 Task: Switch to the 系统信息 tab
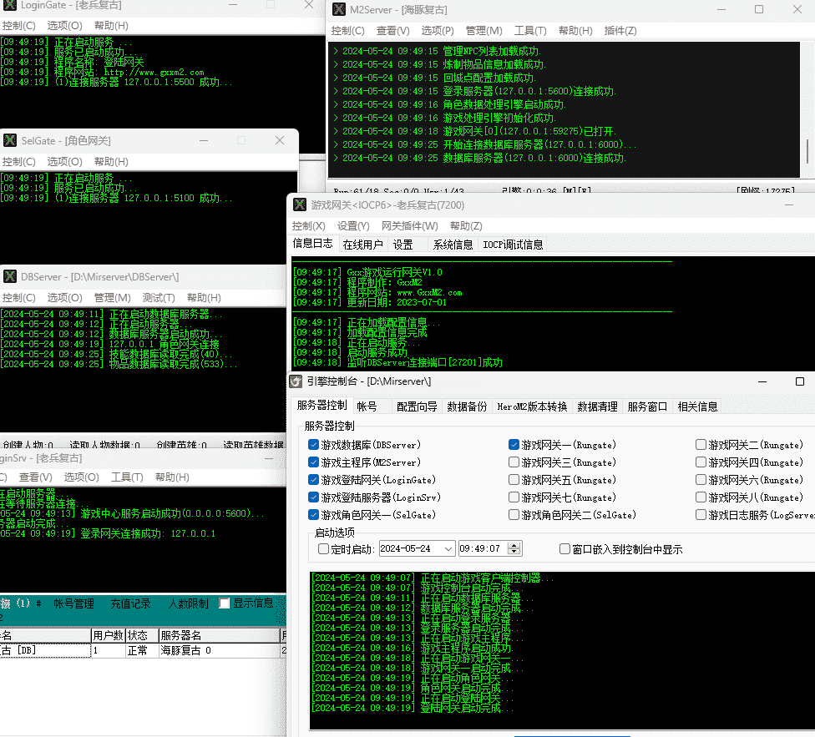point(453,245)
